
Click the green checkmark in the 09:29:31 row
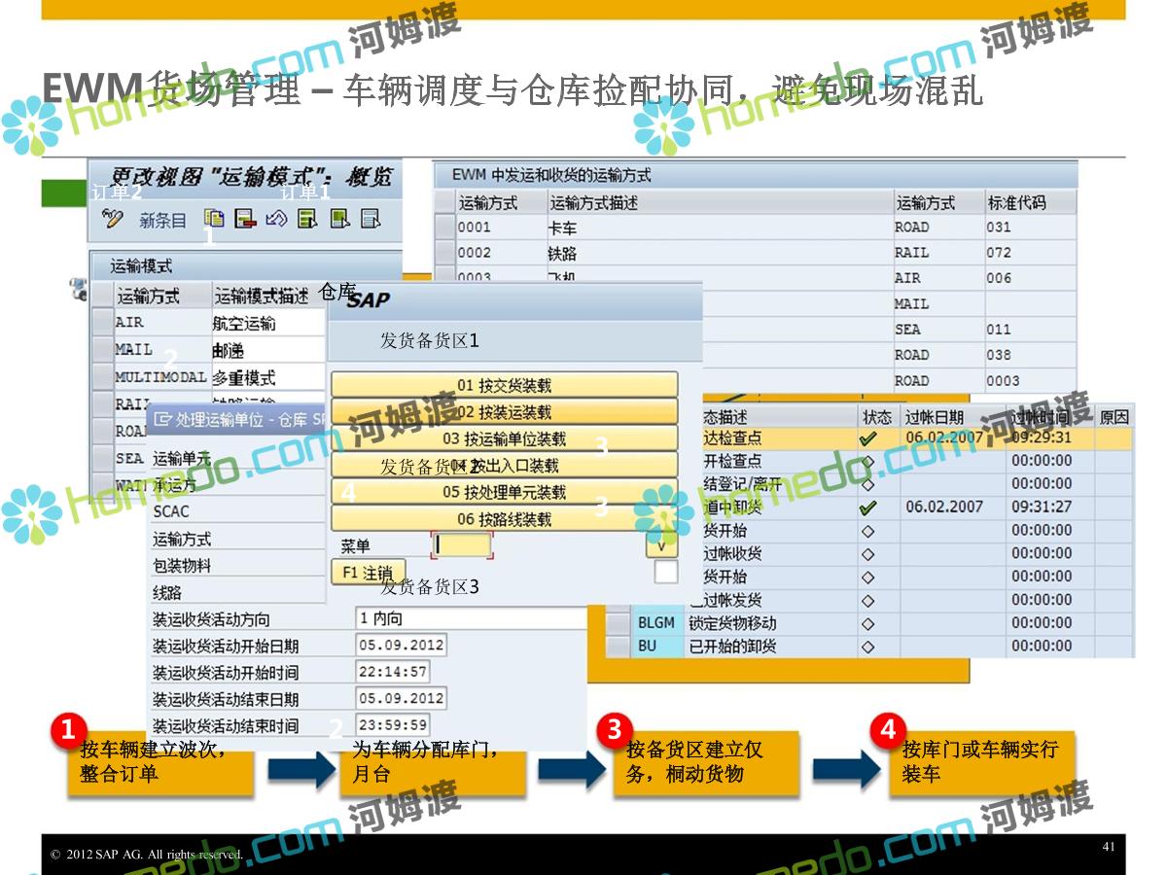click(868, 438)
